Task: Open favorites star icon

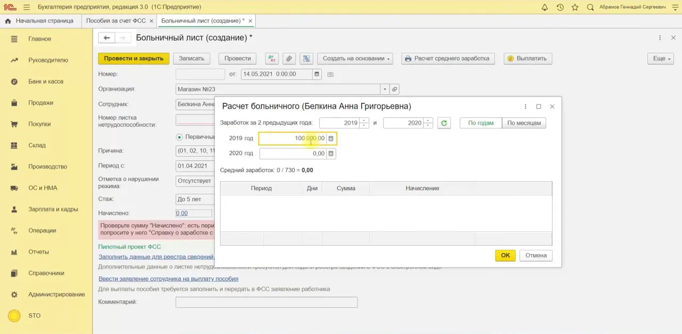Action: [x=575, y=7]
